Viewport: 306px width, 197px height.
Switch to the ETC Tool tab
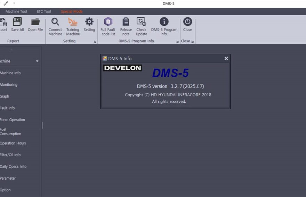coord(44,11)
